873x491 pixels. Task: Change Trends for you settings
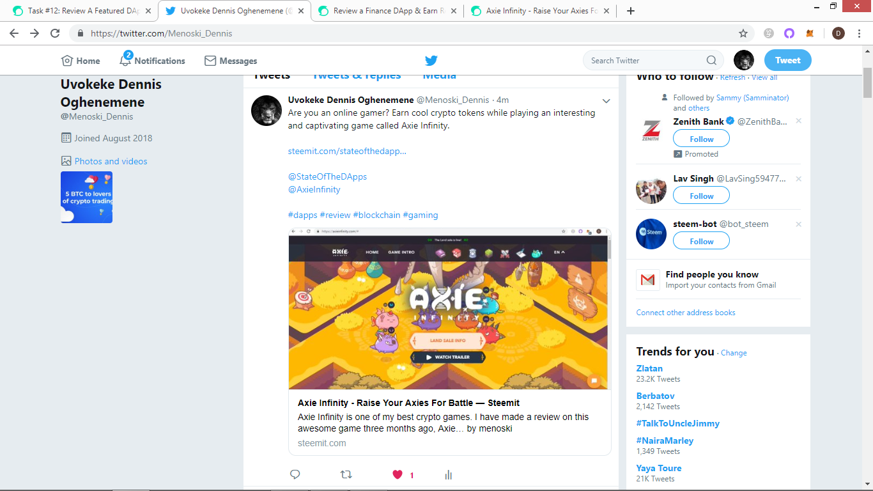point(734,353)
